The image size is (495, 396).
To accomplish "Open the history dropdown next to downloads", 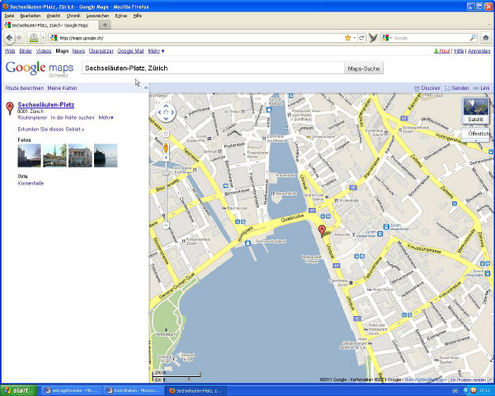I will (43, 38).
